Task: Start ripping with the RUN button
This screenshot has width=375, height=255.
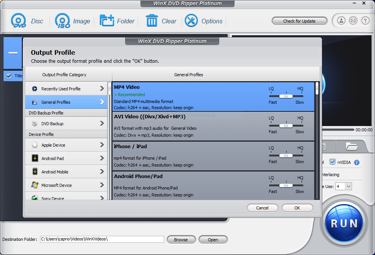Action: pyautogui.click(x=344, y=223)
